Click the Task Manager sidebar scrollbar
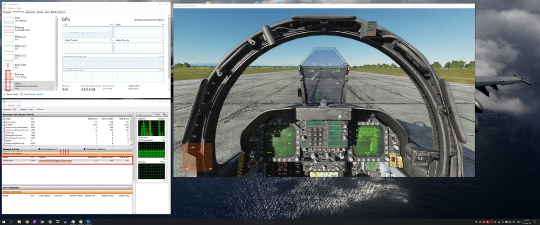 pyautogui.click(x=57, y=52)
